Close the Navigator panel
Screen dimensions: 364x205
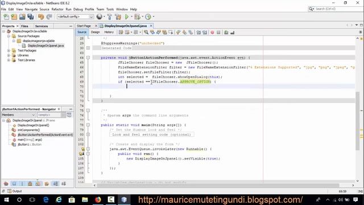59,109
